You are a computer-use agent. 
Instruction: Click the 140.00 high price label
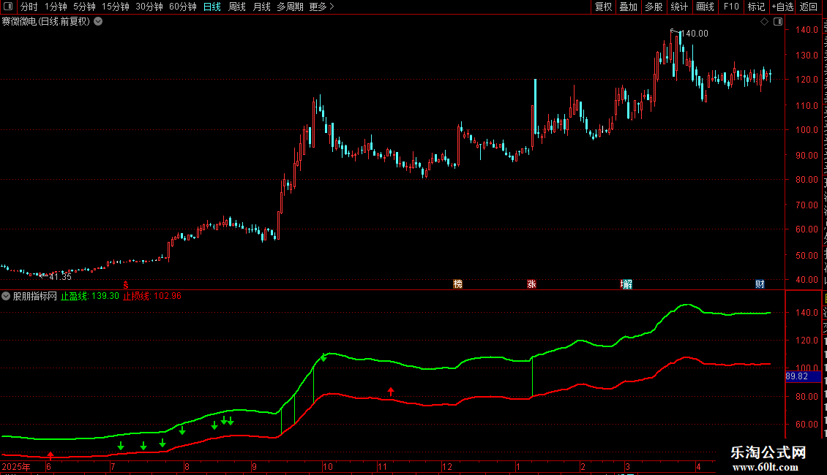pyautogui.click(x=694, y=33)
